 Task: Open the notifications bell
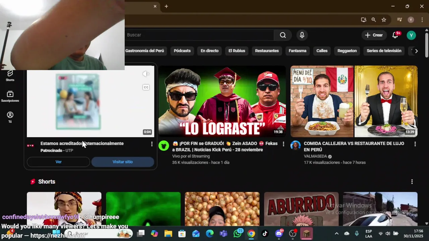click(x=395, y=35)
